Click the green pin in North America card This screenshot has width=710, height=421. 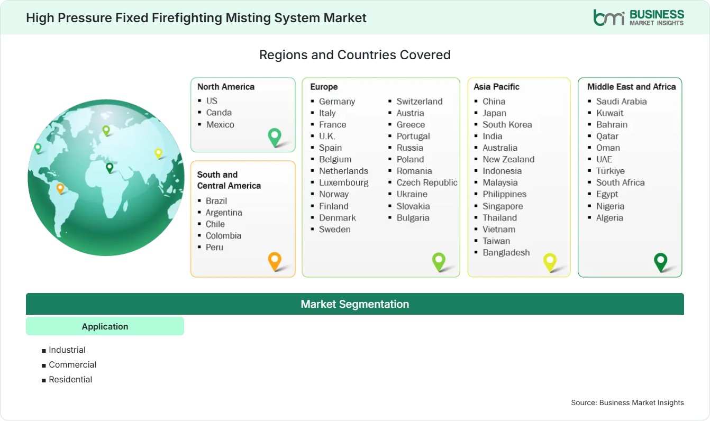click(x=275, y=138)
